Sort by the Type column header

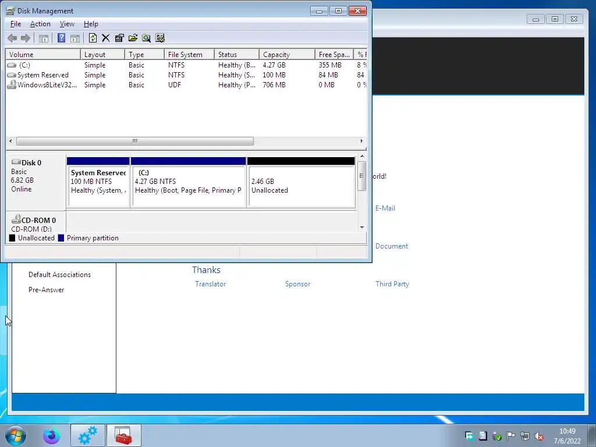point(145,54)
